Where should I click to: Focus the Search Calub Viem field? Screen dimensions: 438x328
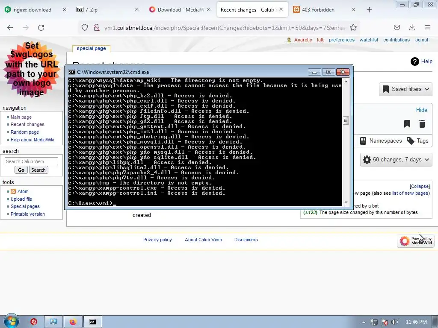31,161
